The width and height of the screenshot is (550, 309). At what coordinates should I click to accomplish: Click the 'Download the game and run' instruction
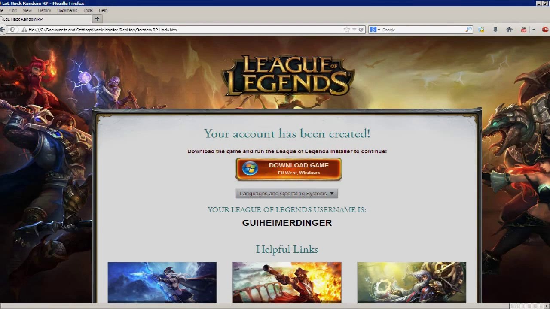click(x=287, y=151)
